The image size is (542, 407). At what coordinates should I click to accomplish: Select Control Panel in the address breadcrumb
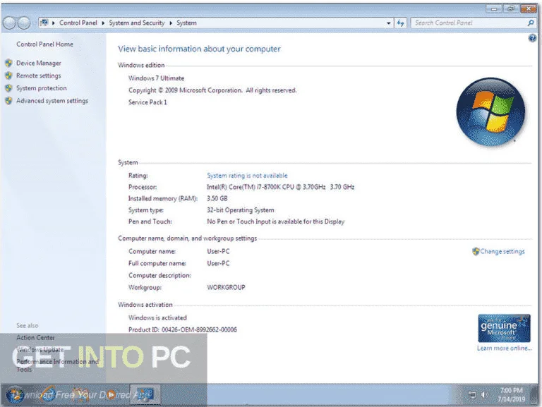[x=78, y=23]
